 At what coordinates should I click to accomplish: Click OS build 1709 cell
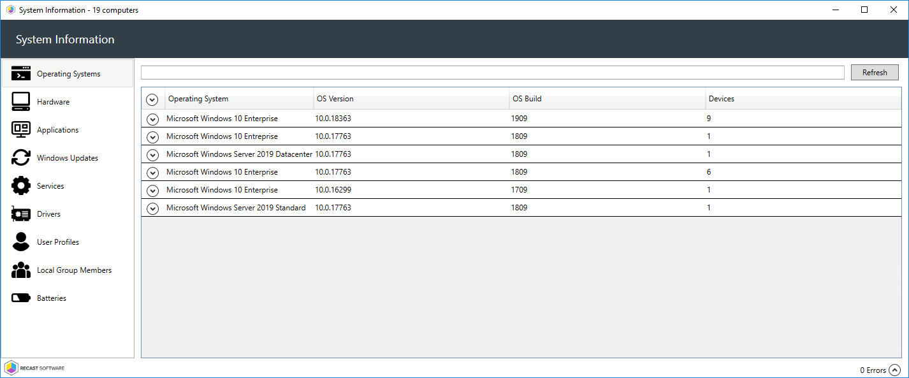tap(519, 190)
